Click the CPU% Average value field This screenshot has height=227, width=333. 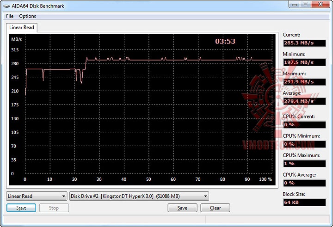304,183
